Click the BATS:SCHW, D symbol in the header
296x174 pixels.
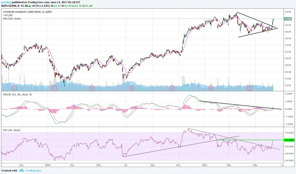click(10, 6)
